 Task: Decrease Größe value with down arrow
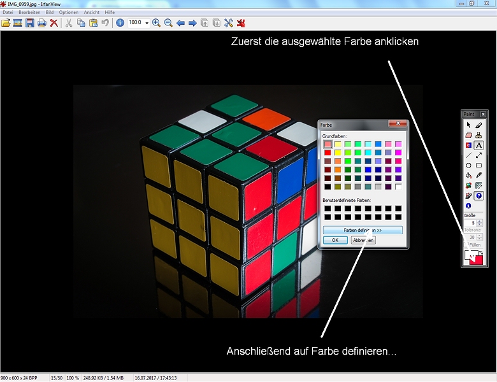click(480, 225)
